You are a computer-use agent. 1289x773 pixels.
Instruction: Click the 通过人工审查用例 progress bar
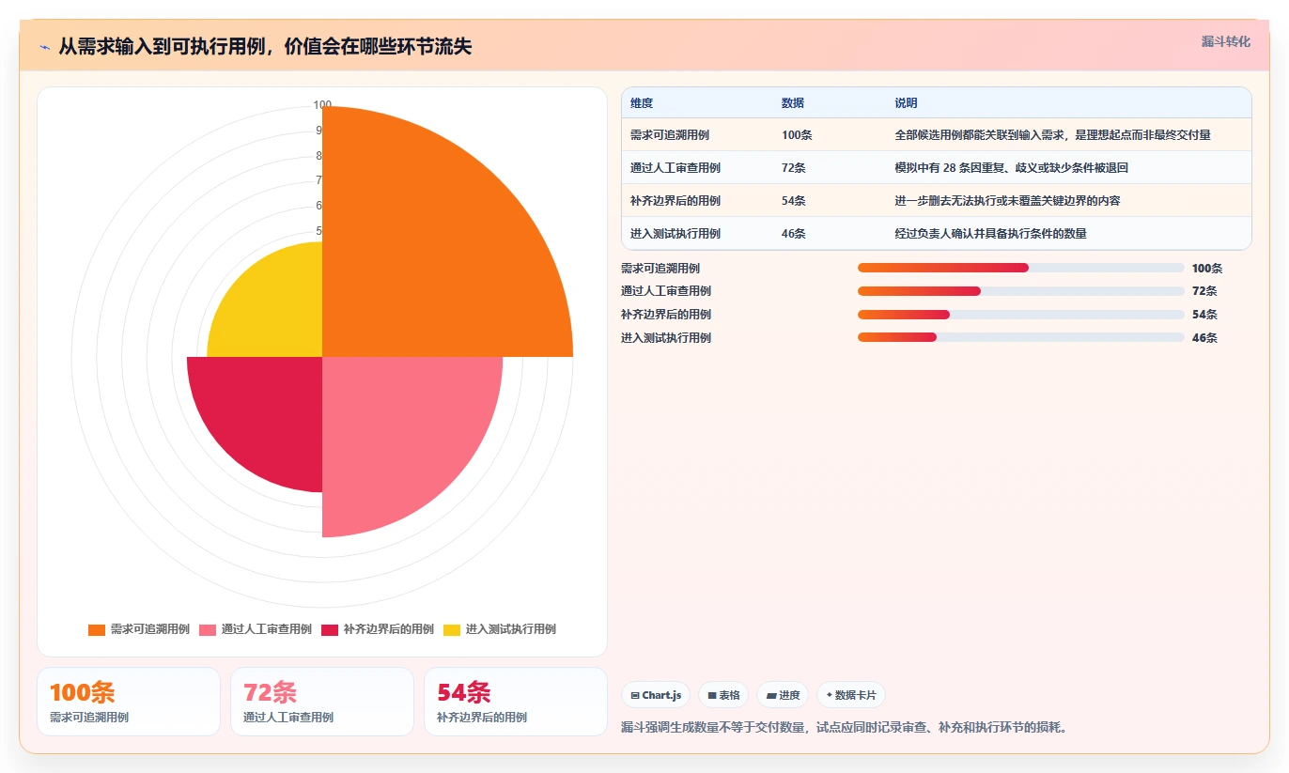(x=1020, y=291)
